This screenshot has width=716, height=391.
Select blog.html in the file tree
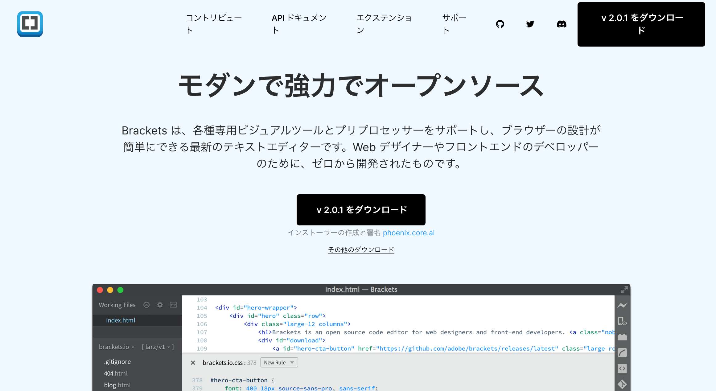click(117, 385)
